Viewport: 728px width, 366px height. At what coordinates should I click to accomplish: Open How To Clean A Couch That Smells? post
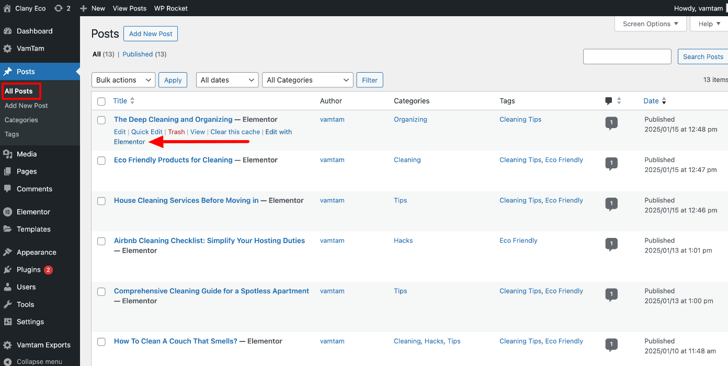pyautogui.click(x=176, y=341)
